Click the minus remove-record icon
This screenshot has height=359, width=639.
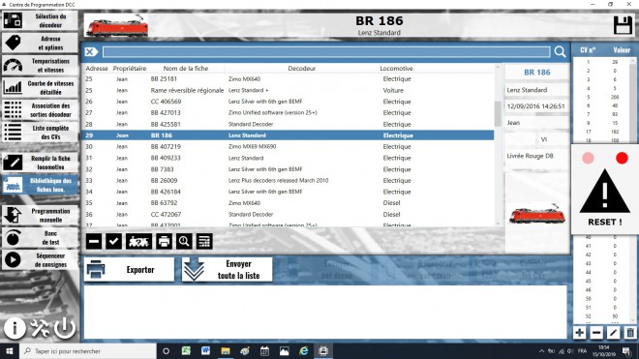coord(94,242)
